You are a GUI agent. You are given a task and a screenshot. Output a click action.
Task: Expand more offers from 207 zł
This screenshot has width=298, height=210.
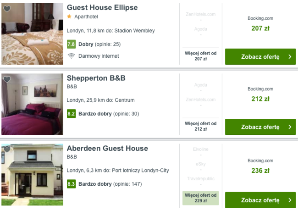(x=201, y=56)
